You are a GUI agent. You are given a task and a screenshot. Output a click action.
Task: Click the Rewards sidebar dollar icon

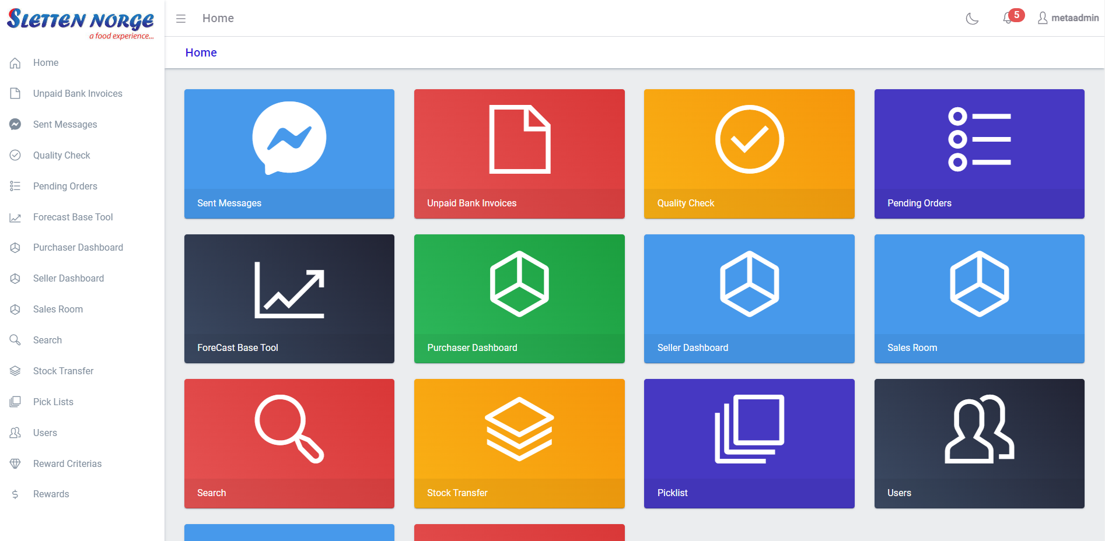[x=15, y=494]
